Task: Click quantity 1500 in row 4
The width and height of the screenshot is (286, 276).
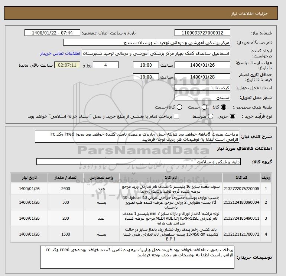Action: click(66, 234)
